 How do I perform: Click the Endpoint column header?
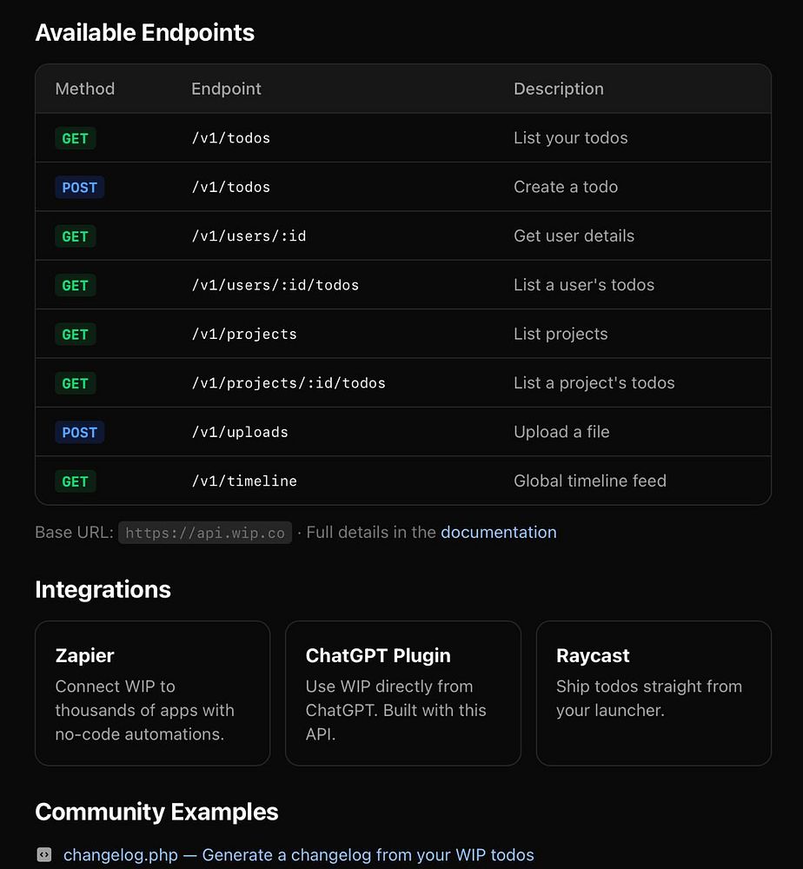(226, 89)
